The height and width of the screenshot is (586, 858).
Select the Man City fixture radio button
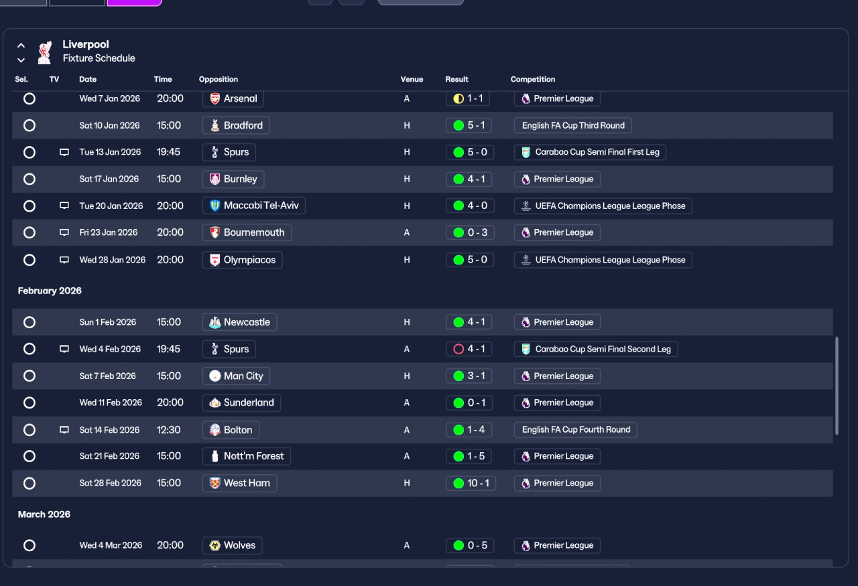point(29,376)
